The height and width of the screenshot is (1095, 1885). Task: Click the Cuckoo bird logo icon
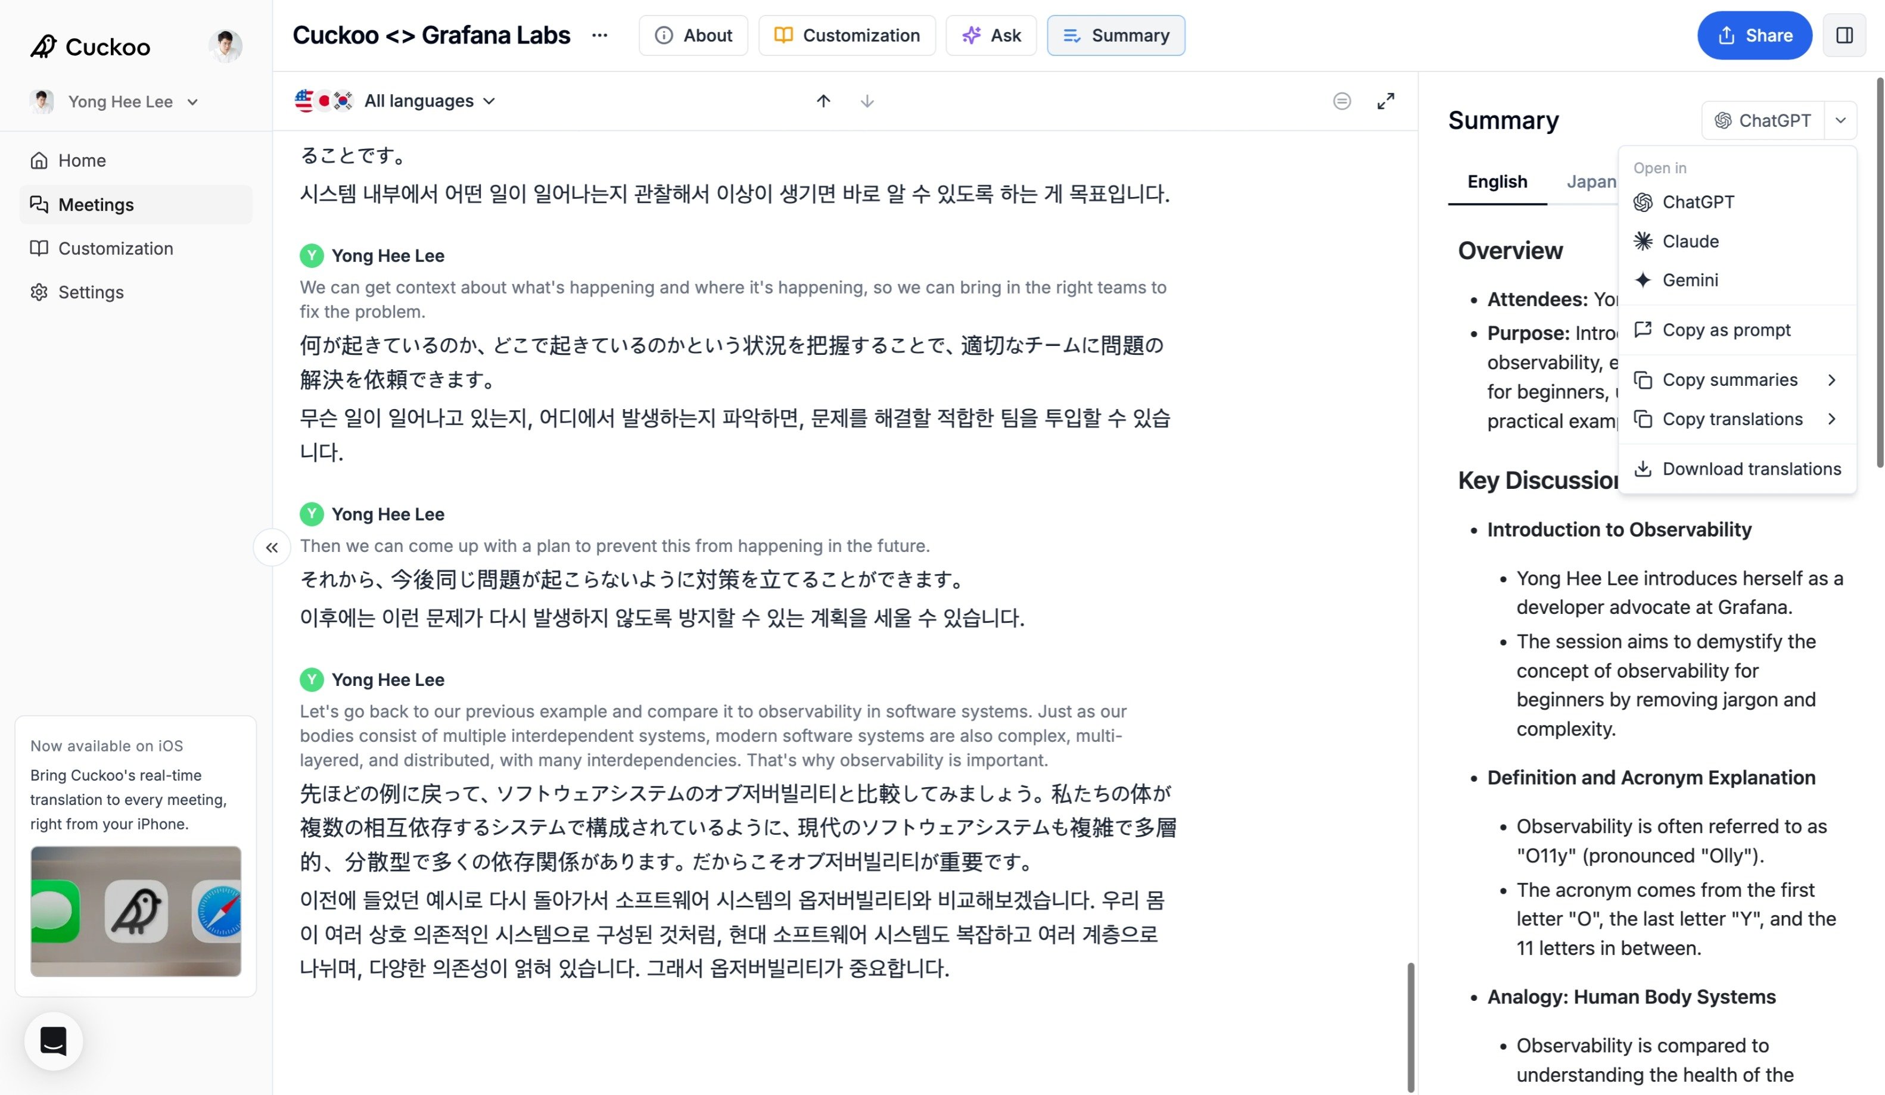(43, 46)
